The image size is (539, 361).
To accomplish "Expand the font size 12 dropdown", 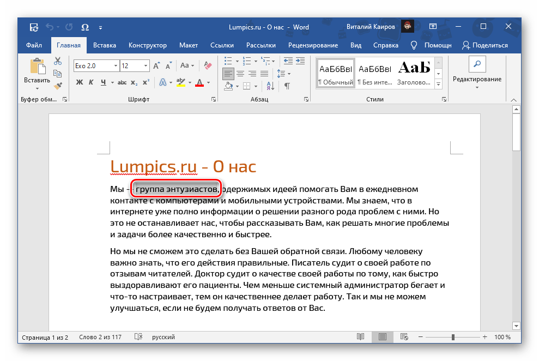I will pos(146,65).
